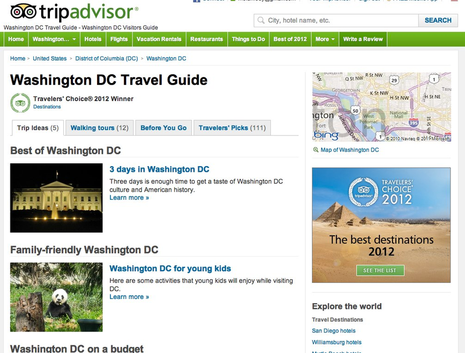
Task: Open the Washington dropdown in the nav bar
Action: click(x=54, y=39)
